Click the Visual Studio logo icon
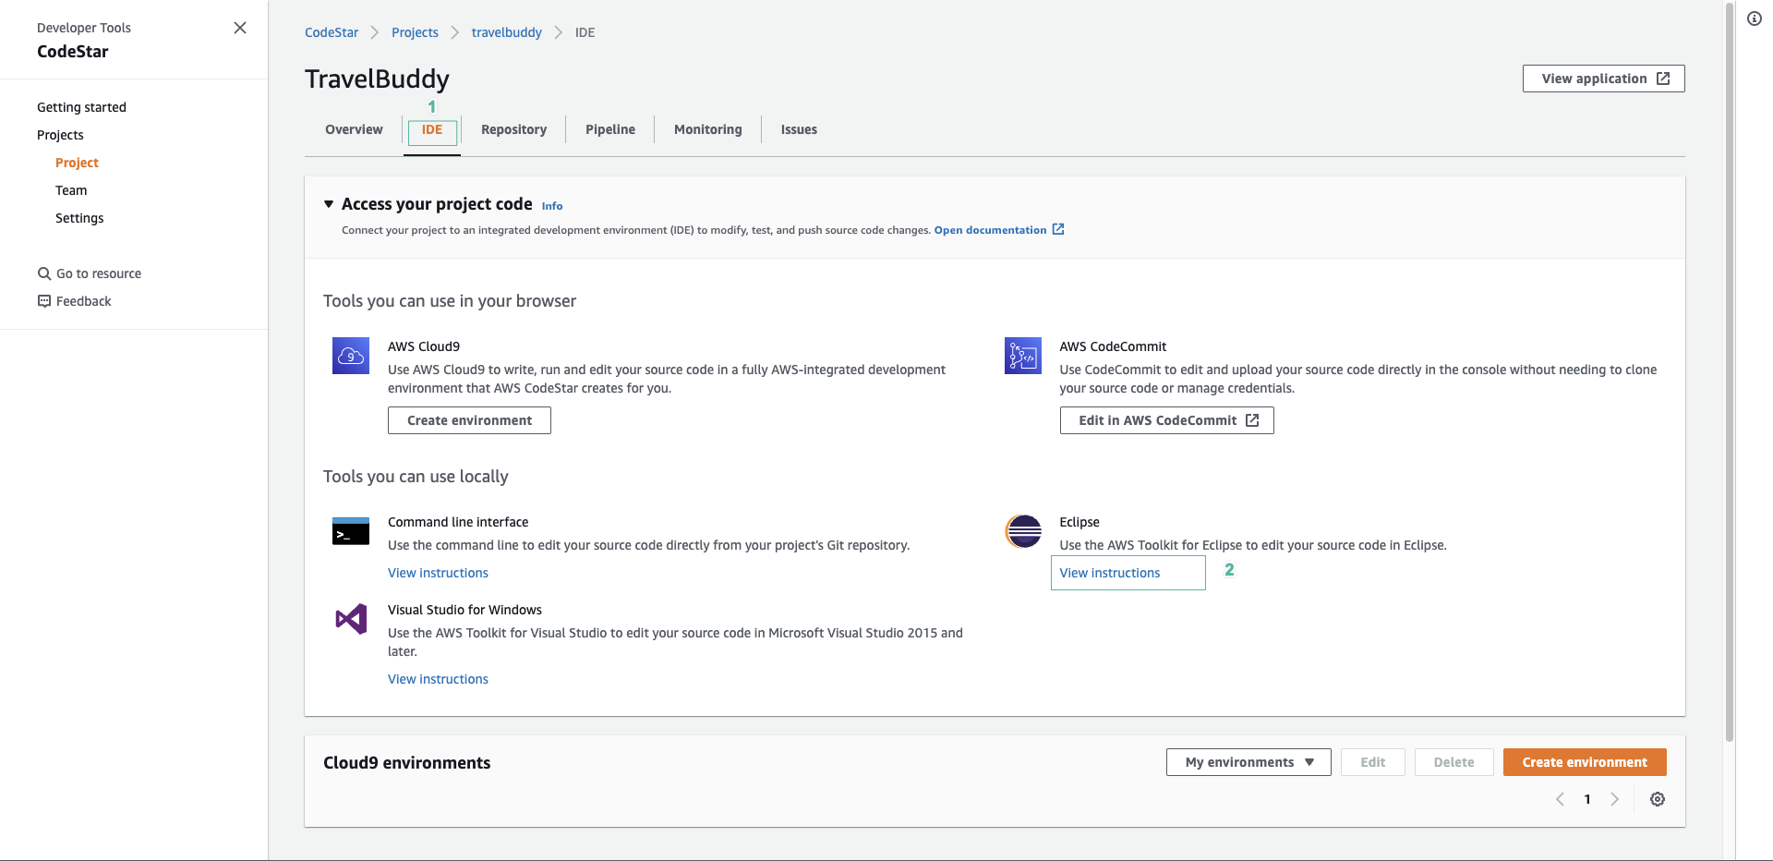This screenshot has width=1773, height=861. point(351,619)
